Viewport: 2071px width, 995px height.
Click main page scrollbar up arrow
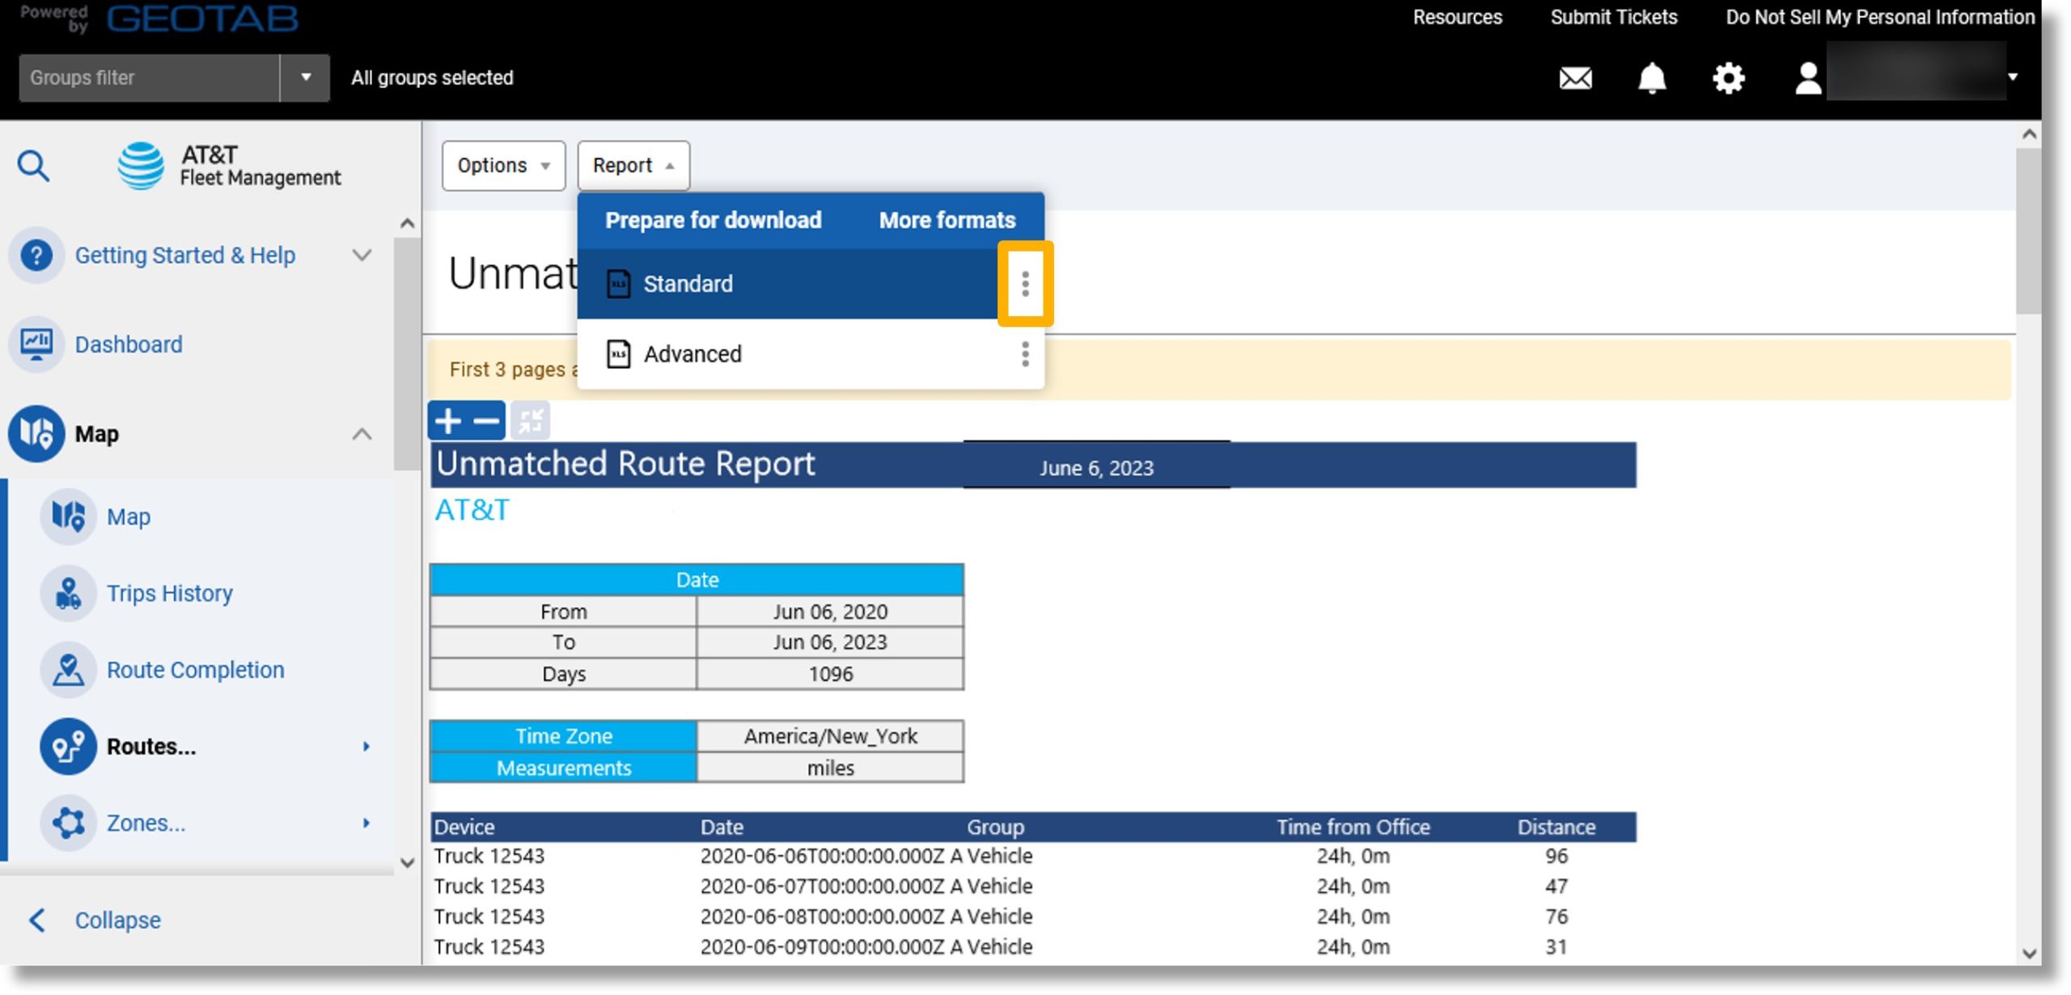2028,134
